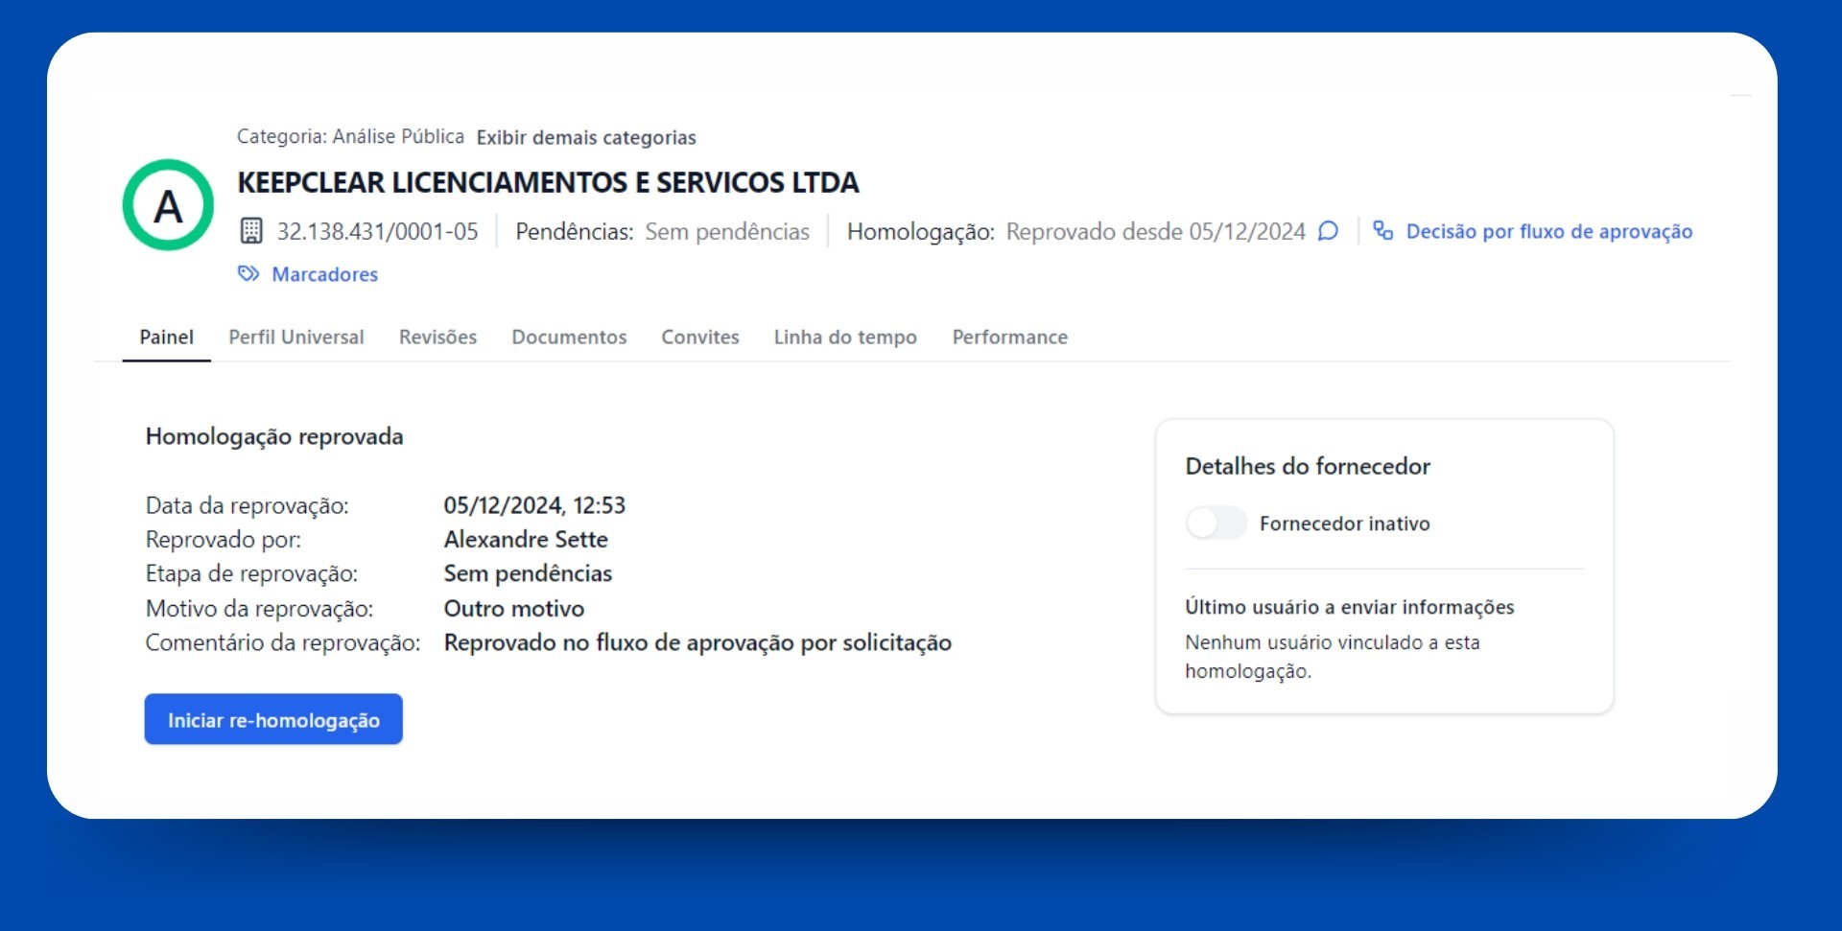Screen dimensions: 1842x931
Task: Click the building icon beside the CNPJ
Action: [251, 231]
